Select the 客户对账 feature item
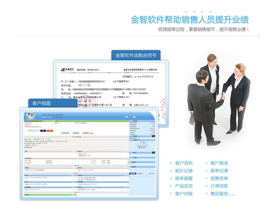 coord(184,194)
